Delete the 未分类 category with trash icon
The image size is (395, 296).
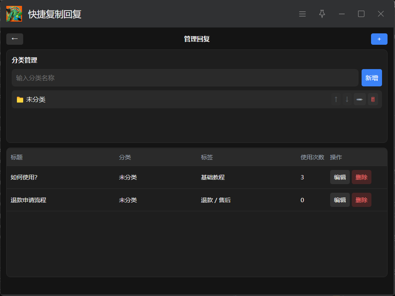click(373, 99)
